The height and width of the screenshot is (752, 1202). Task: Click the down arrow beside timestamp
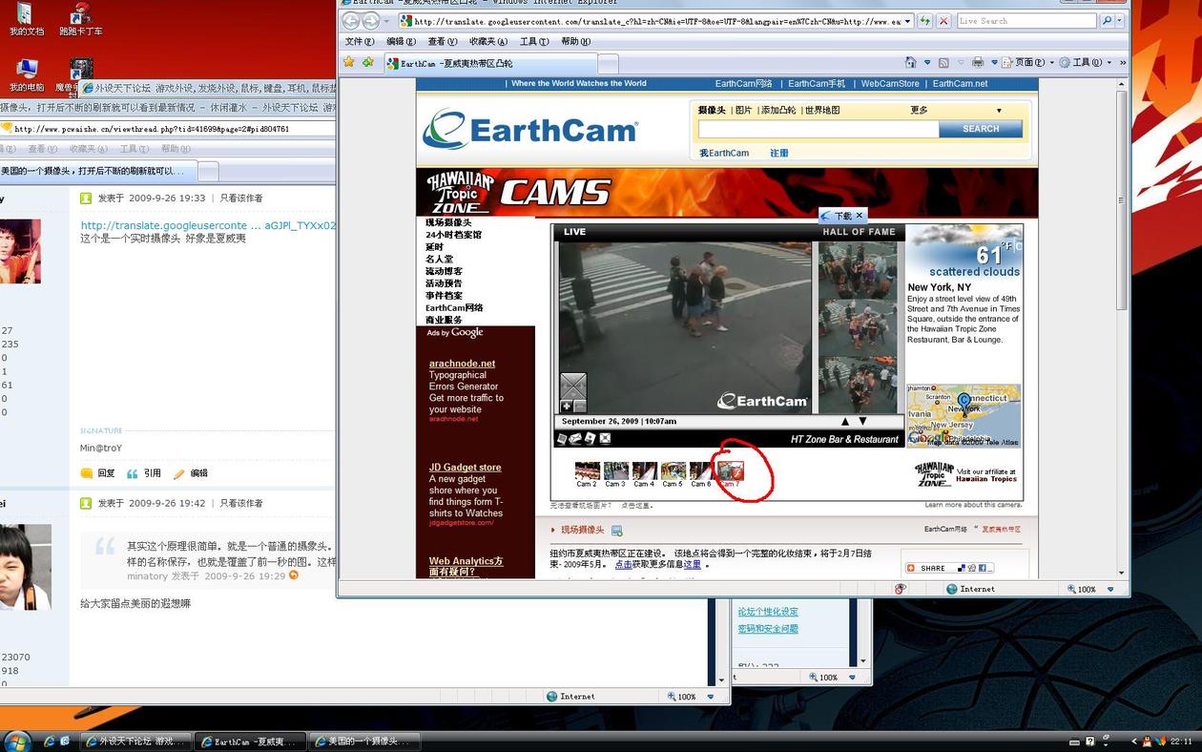tap(862, 421)
